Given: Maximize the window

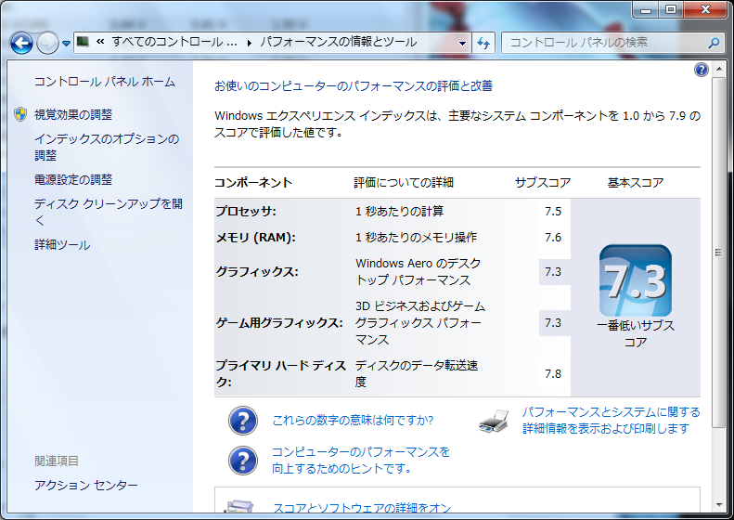Looking at the screenshot, I should click(x=670, y=9).
